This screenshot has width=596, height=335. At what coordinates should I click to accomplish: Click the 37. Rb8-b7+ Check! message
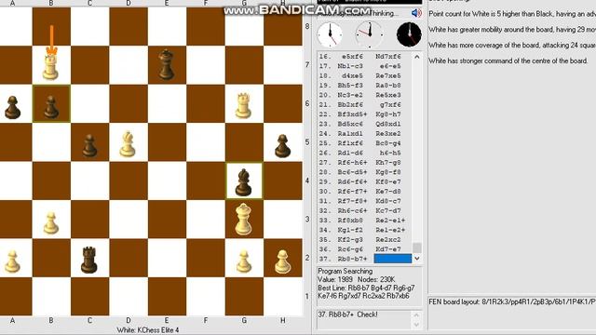tap(347, 315)
